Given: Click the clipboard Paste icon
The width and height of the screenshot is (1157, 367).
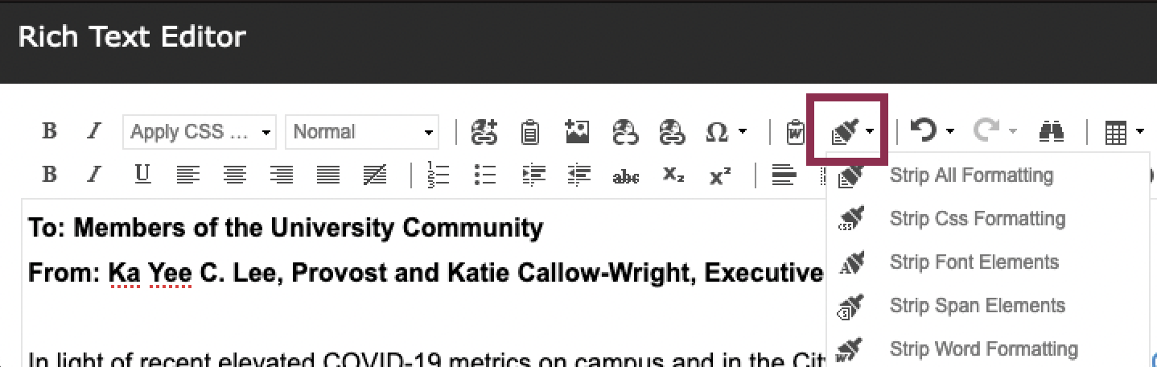Looking at the screenshot, I should (x=529, y=132).
